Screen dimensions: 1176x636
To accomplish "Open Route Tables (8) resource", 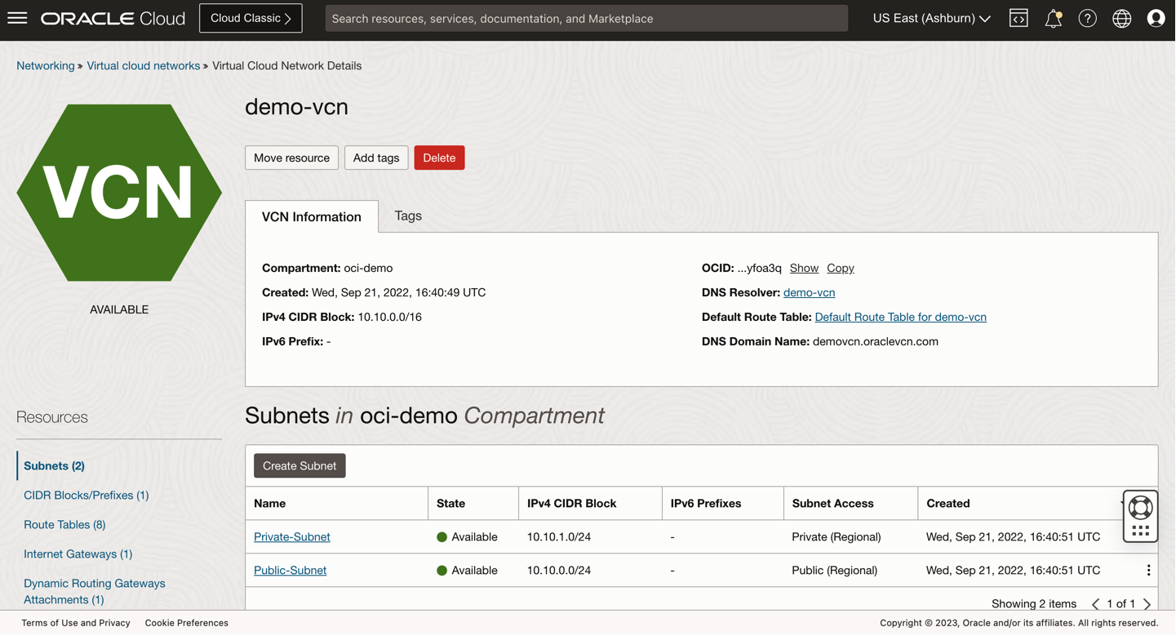I will pos(64,525).
